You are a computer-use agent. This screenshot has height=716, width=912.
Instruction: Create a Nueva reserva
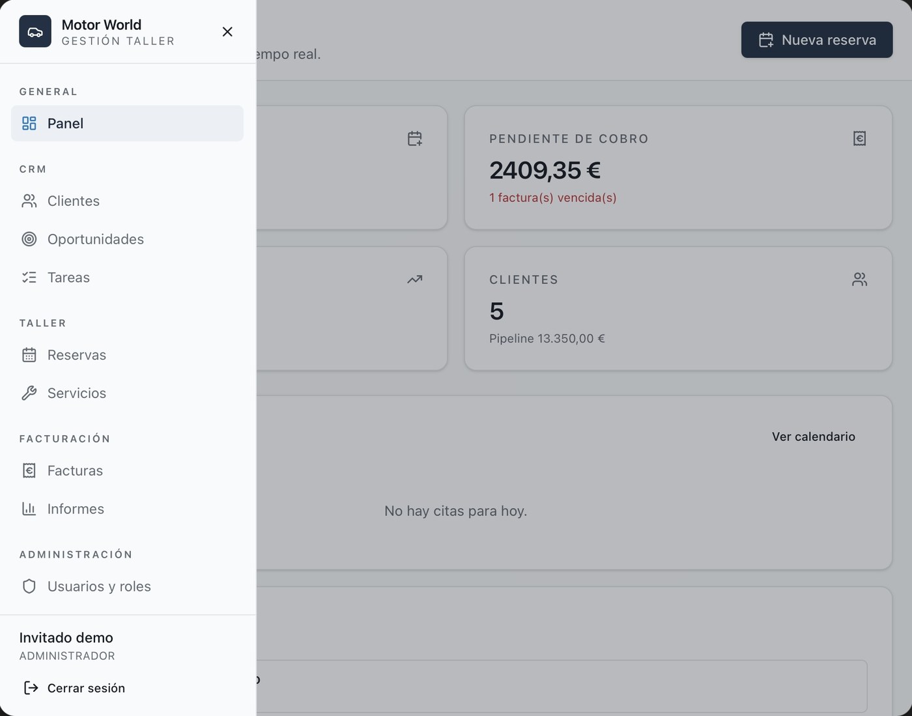point(817,40)
